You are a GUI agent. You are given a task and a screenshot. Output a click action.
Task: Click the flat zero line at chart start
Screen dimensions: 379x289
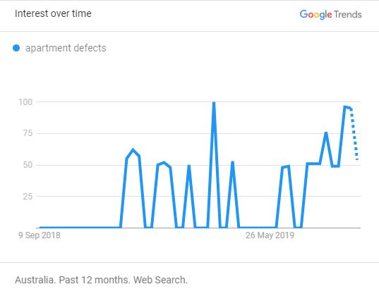click(x=80, y=227)
